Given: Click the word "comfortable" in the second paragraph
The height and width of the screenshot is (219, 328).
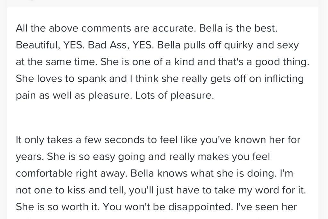Looking at the screenshot, I should click(44, 173).
